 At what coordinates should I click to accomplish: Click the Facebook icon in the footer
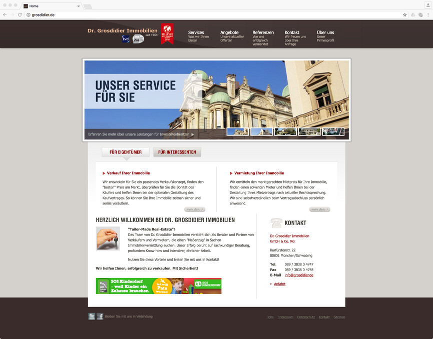pyautogui.click(x=100, y=316)
